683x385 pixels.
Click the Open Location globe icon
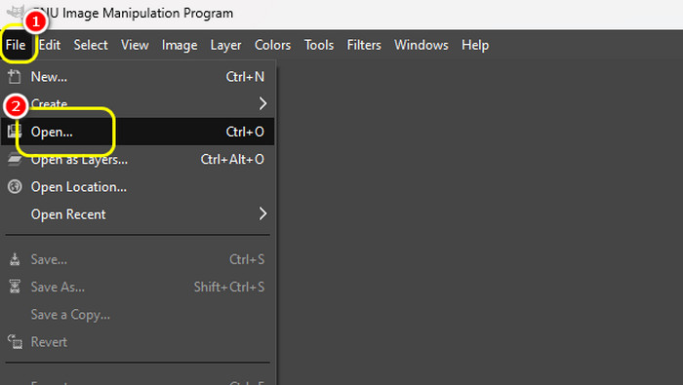[x=15, y=186]
